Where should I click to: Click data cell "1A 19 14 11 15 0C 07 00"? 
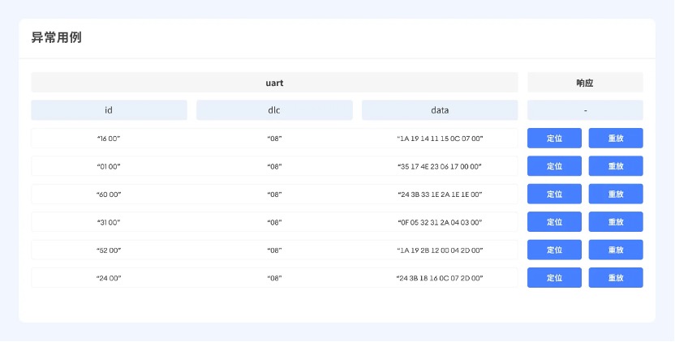pos(440,139)
